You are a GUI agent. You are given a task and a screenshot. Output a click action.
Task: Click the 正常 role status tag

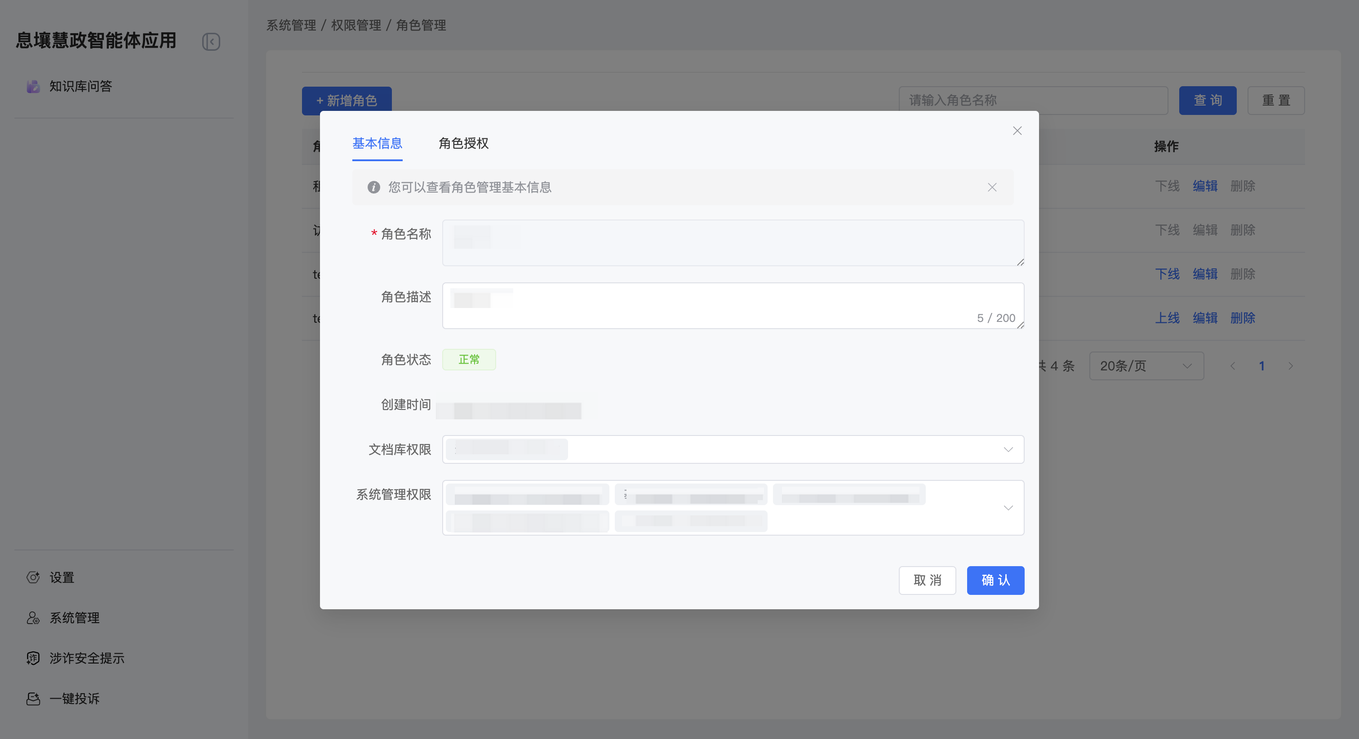[x=468, y=360]
